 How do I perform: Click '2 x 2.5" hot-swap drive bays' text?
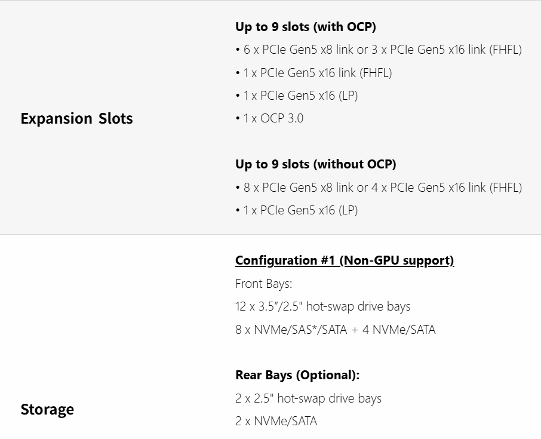[x=308, y=398]
